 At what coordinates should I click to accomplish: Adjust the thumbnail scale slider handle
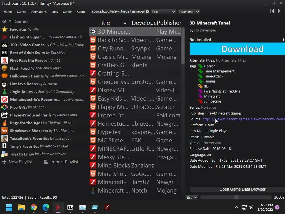pyautogui.click(x=236, y=198)
